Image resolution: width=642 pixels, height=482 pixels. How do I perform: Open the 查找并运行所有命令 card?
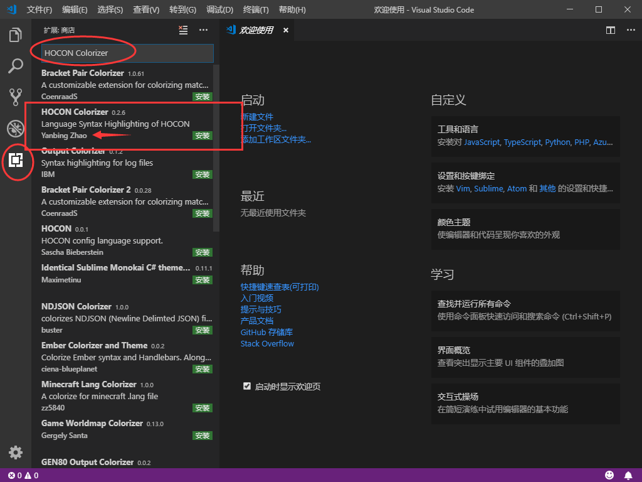click(x=525, y=311)
